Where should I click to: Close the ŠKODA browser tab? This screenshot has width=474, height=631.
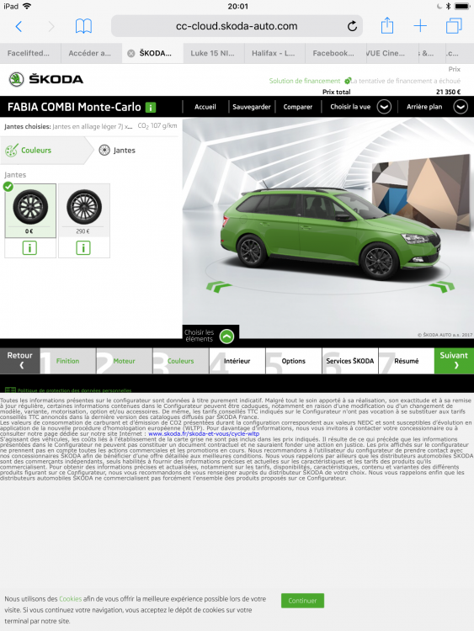pyautogui.click(x=130, y=53)
